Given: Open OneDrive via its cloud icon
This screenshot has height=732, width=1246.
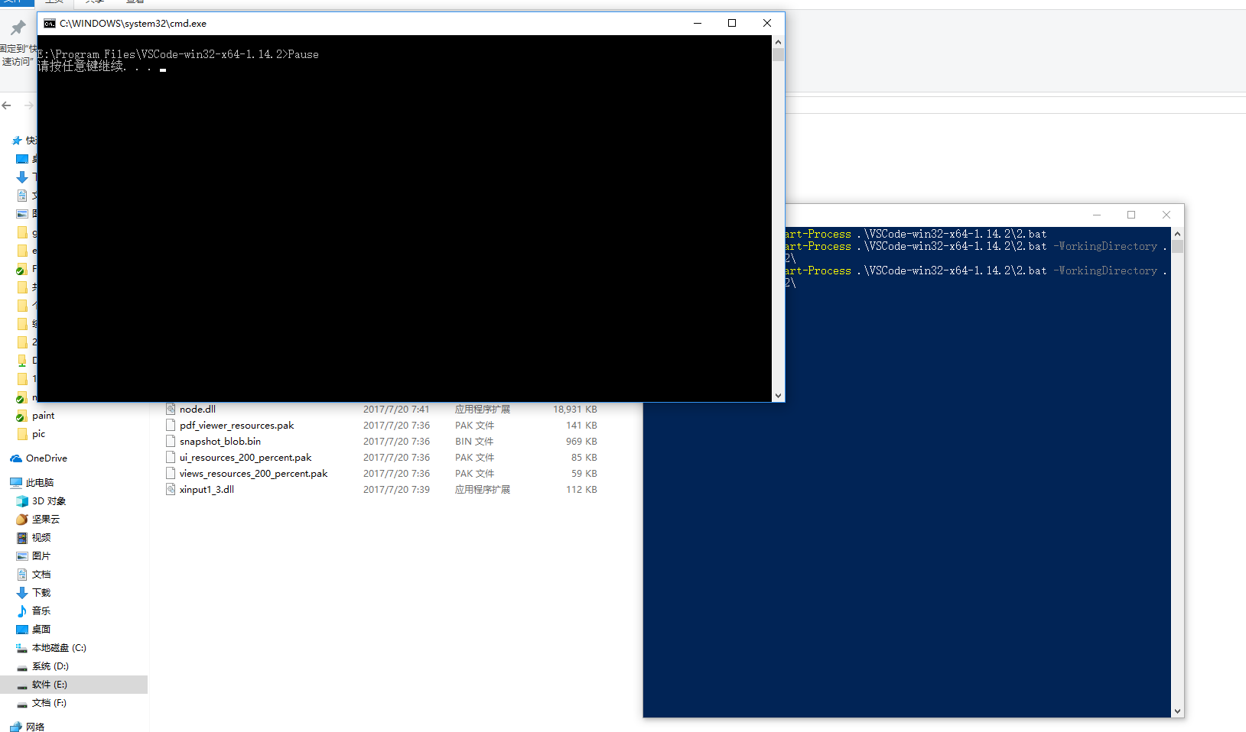Looking at the screenshot, I should 16,458.
